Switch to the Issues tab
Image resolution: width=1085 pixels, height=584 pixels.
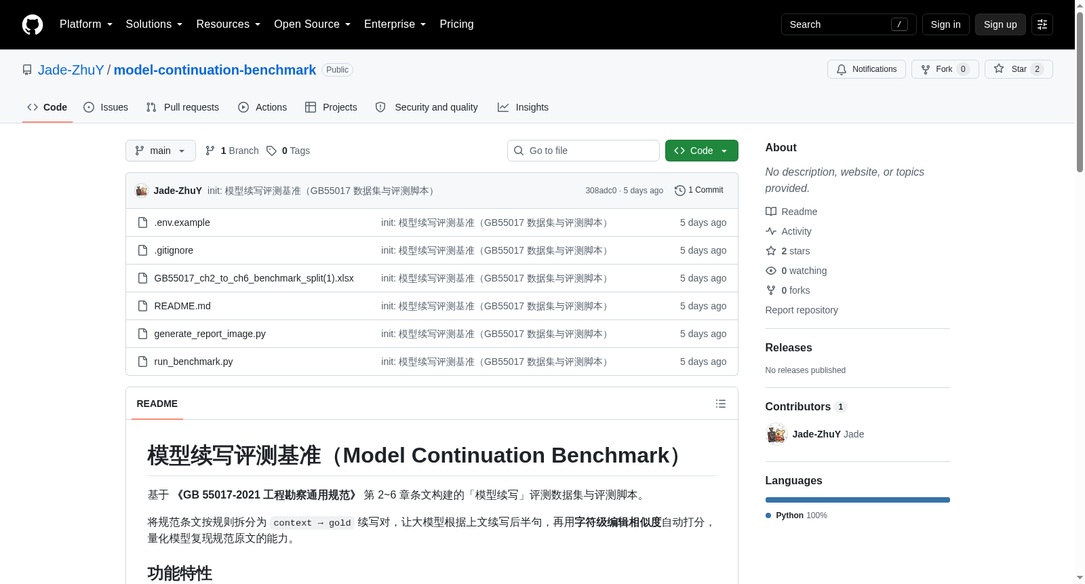coord(106,107)
